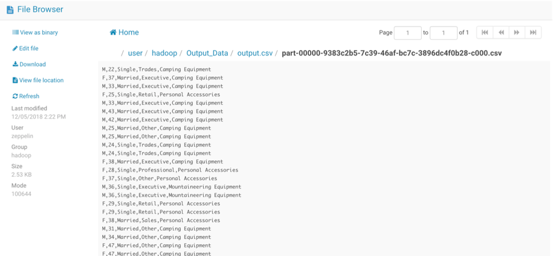
Task: Go to previous page button
Action: [x=501, y=32]
